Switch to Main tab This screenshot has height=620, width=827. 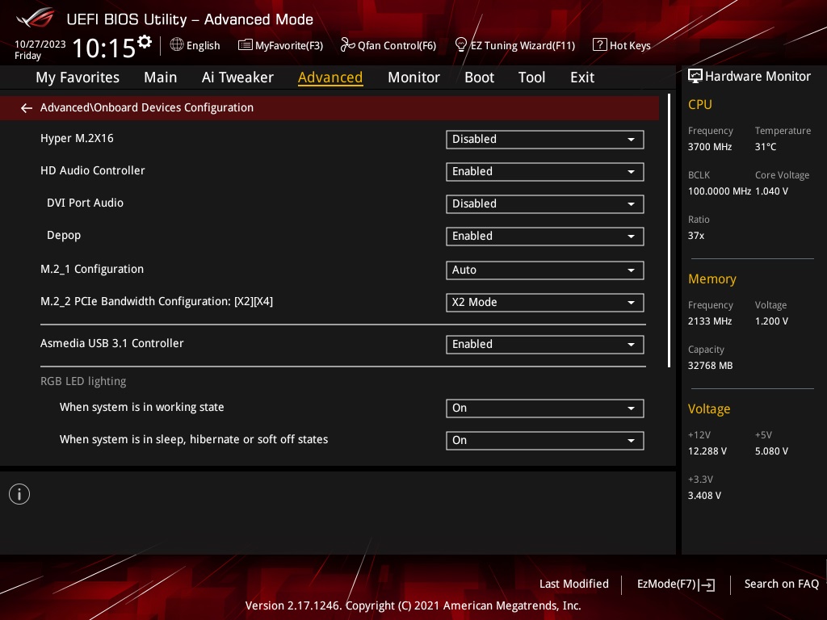(x=161, y=77)
